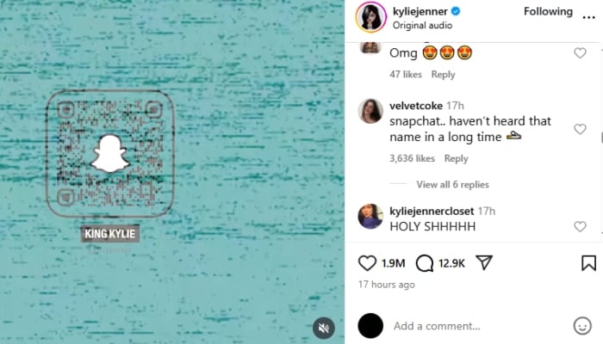Reply to velvetcoke's comment

tap(456, 158)
